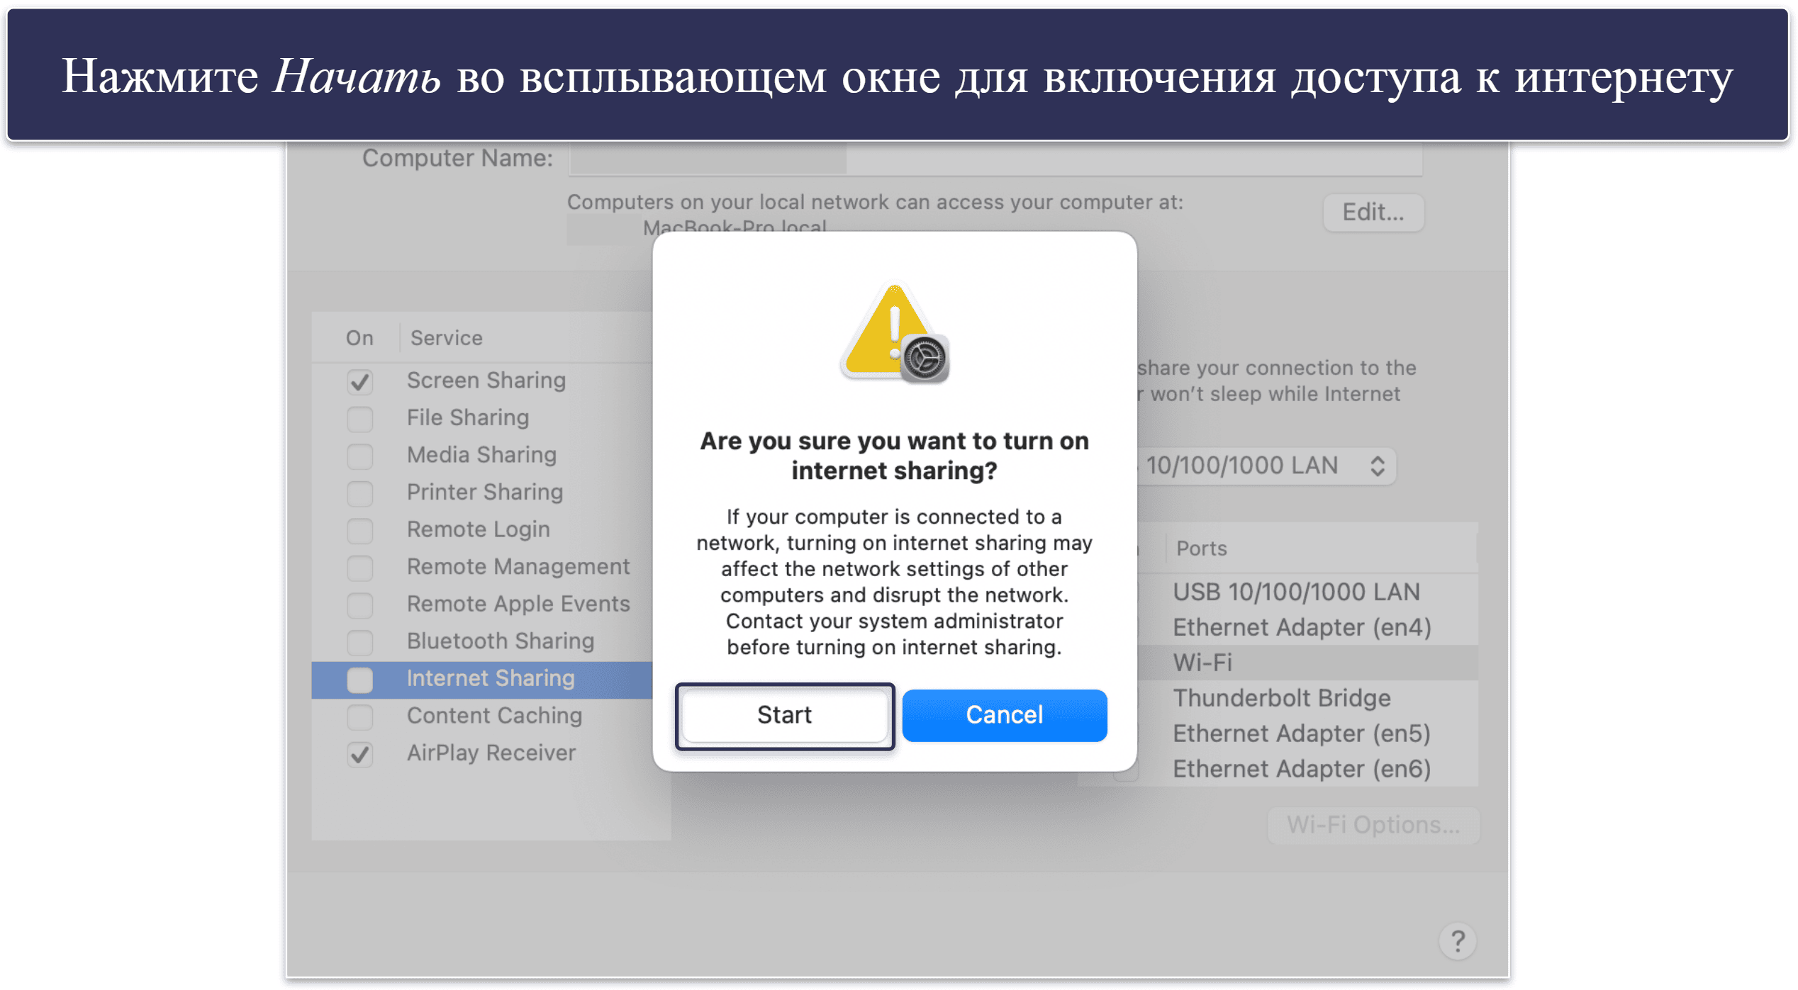Open the 10/100/1000 LAN connection dropdown
This screenshot has height=990, width=1798.
(x=1266, y=466)
